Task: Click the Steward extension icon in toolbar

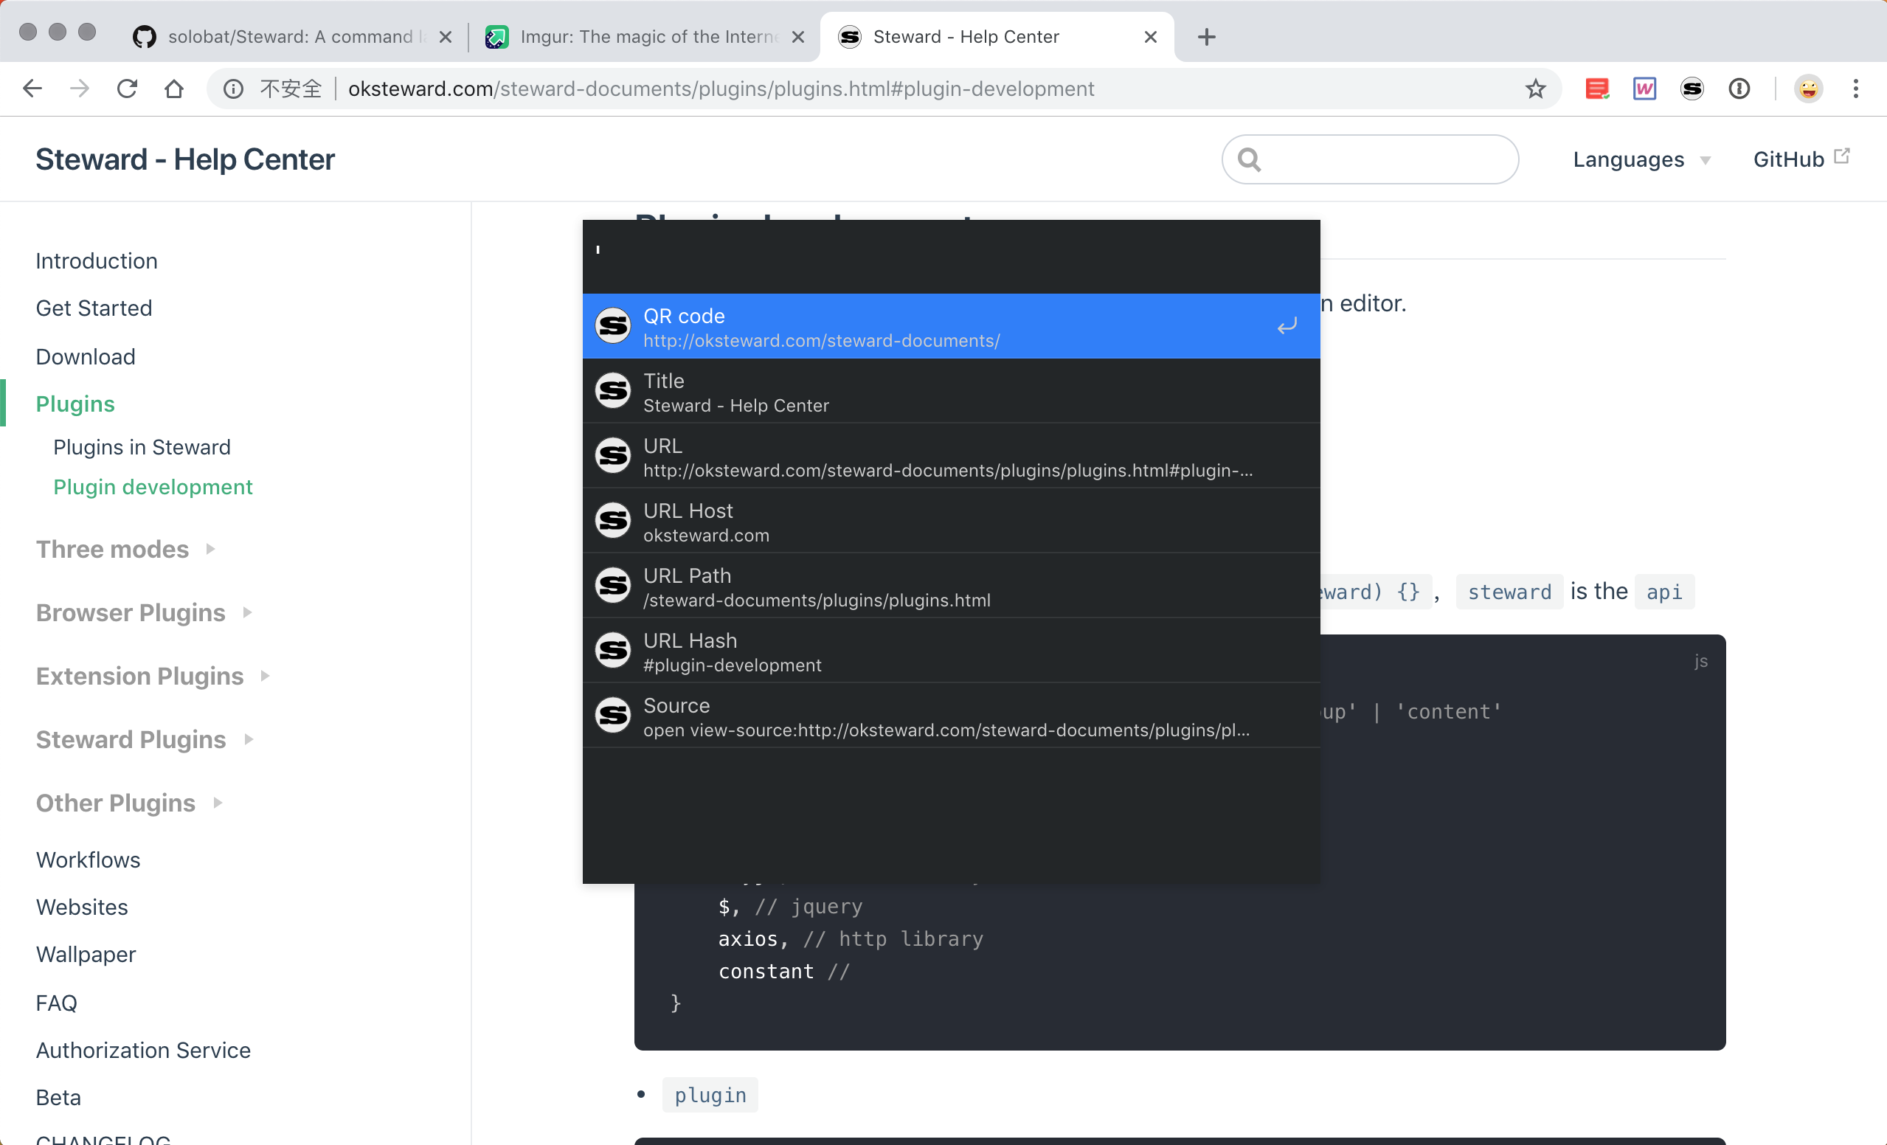Action: 1691,89
